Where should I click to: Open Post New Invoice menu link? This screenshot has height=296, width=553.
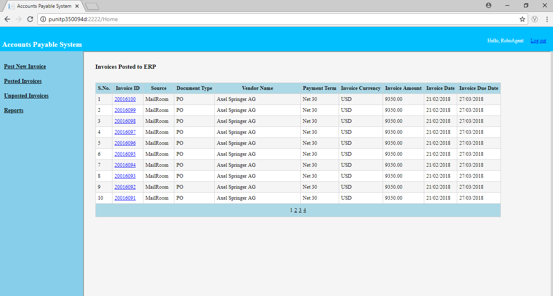click(x=25, y=66)
